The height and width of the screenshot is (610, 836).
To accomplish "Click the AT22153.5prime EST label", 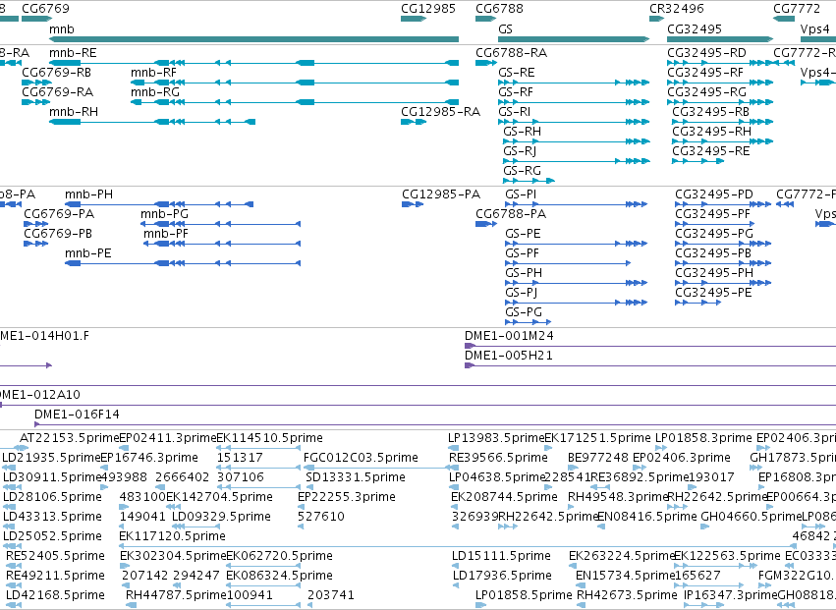I will [70, 438].
